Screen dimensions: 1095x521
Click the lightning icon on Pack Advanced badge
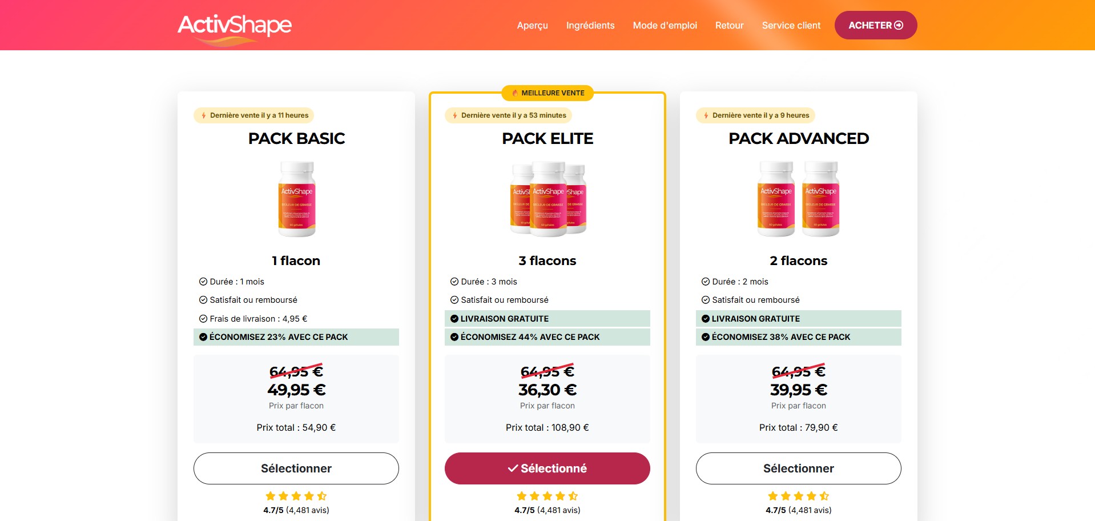[706, 115]
